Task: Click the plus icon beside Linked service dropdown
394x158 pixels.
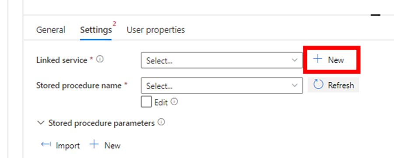Action: click(318, 59)
